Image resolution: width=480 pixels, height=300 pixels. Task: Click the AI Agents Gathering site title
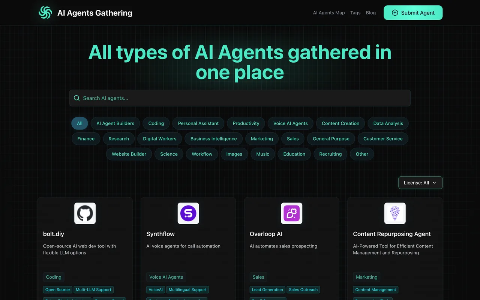pyautogui.click(x=95, y=13)
